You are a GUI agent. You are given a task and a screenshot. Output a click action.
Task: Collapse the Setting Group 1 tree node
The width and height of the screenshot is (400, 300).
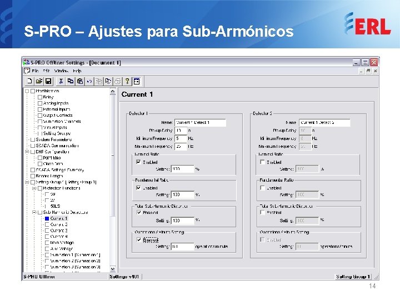coord(27,182)
